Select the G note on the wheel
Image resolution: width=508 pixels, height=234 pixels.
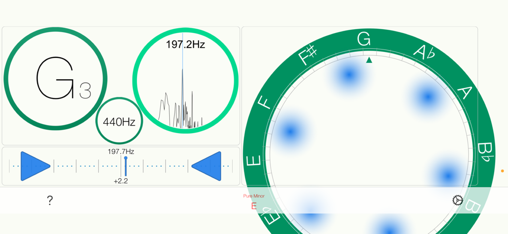pyautogui.click(x=364, y=39)
